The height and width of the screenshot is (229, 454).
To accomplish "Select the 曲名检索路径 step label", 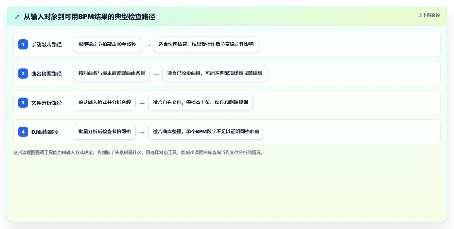I will pyautogui.click(x=47, y=74).
